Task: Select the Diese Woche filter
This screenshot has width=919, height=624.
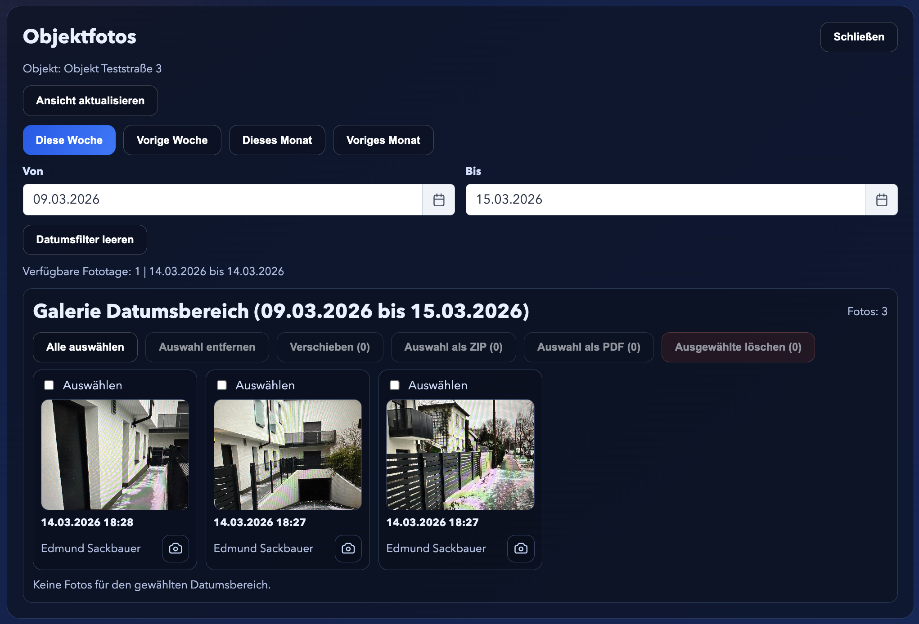Action: coord(69,140)
